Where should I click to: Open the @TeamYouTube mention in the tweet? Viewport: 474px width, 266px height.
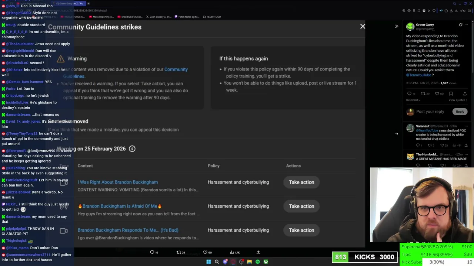(x=418, y=75)
